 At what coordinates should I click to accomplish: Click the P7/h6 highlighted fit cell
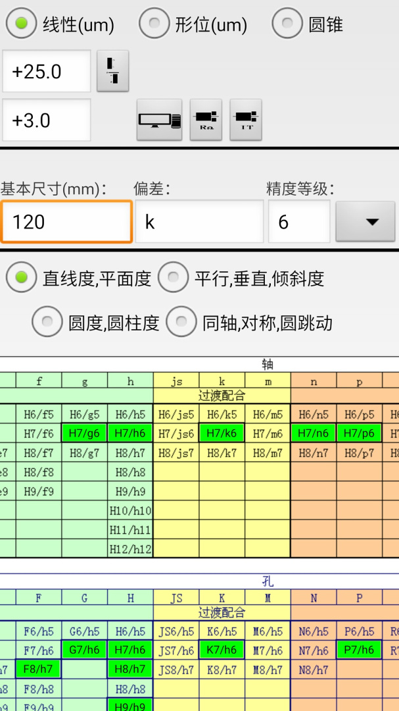coord(359,650)
